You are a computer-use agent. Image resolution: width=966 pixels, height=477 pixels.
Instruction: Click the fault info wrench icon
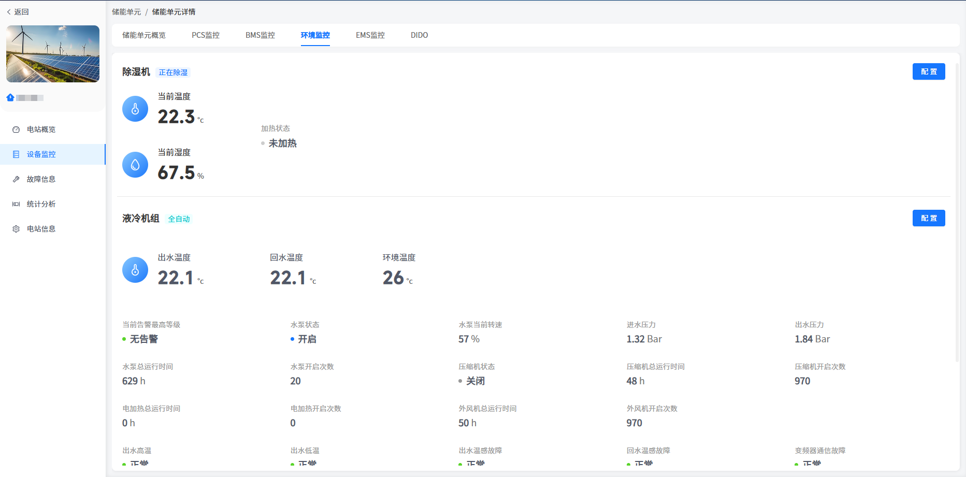point(16,179)
